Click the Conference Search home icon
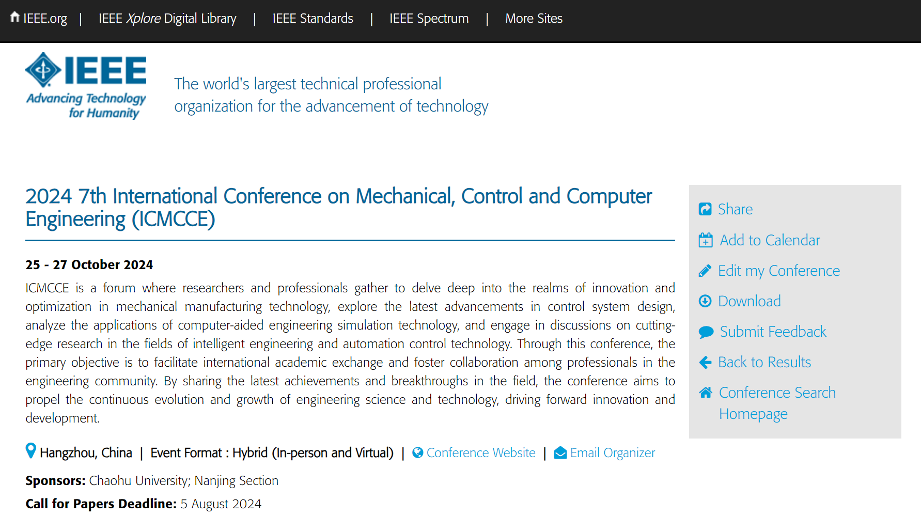Image resolution: width=921 pixels, height=516 pixels. tap(706, 393)
